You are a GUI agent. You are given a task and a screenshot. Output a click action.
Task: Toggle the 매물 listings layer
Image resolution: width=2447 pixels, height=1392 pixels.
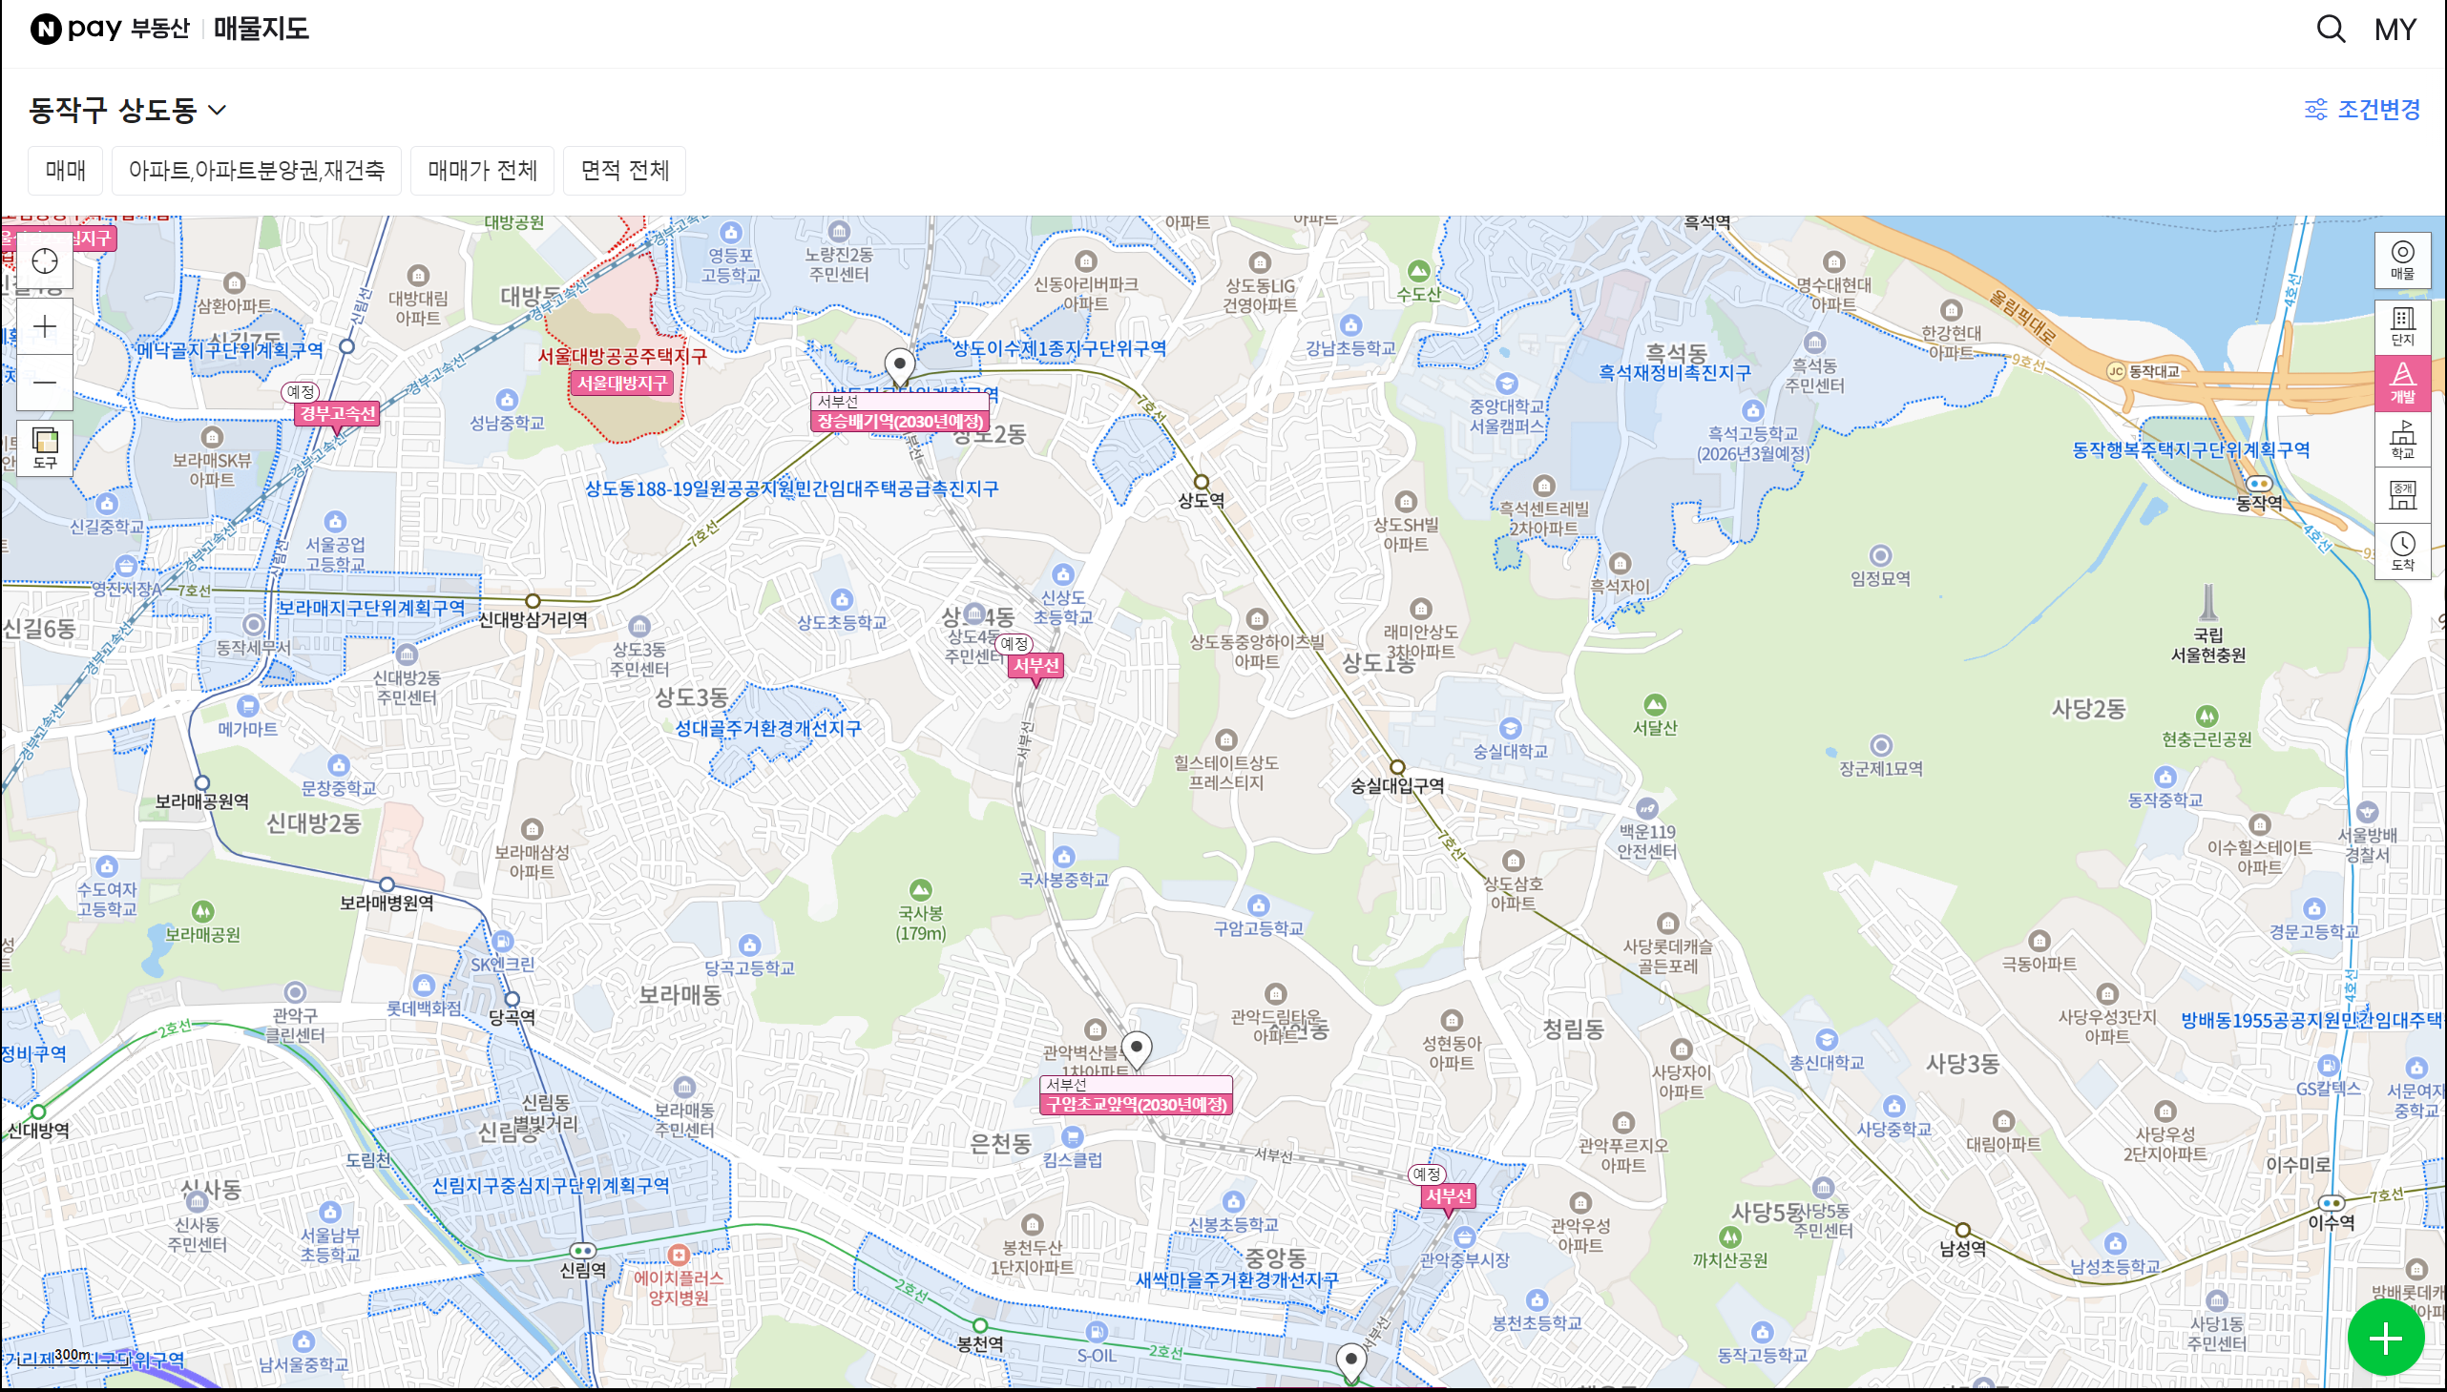coord(2402,260)
